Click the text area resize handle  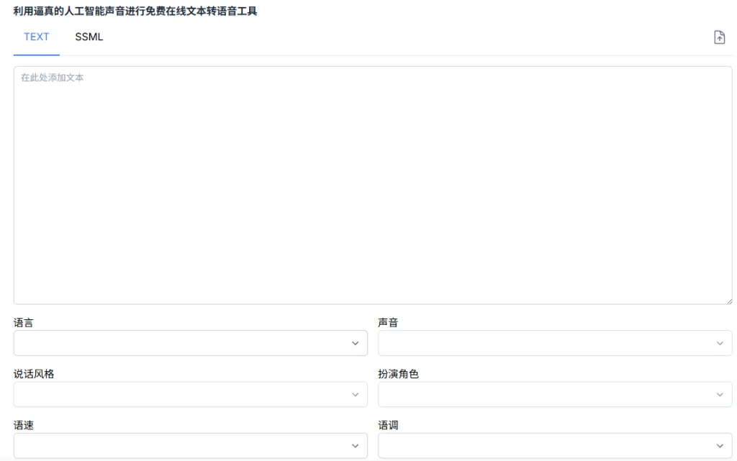(729, 301)
